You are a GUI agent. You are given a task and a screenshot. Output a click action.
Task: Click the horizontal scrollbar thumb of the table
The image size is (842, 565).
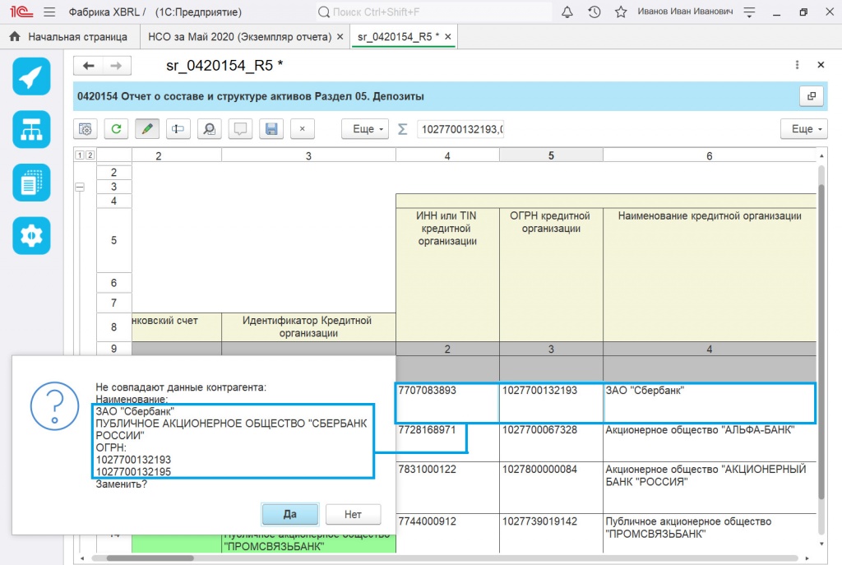(150, 558)
